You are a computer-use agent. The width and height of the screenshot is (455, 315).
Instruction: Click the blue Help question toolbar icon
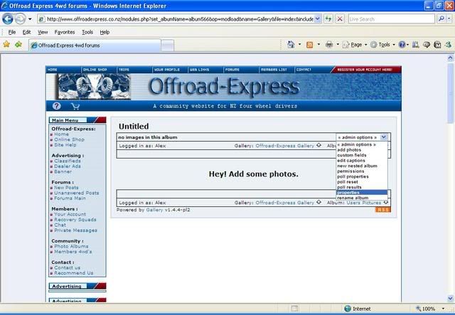tap(402, 44)
